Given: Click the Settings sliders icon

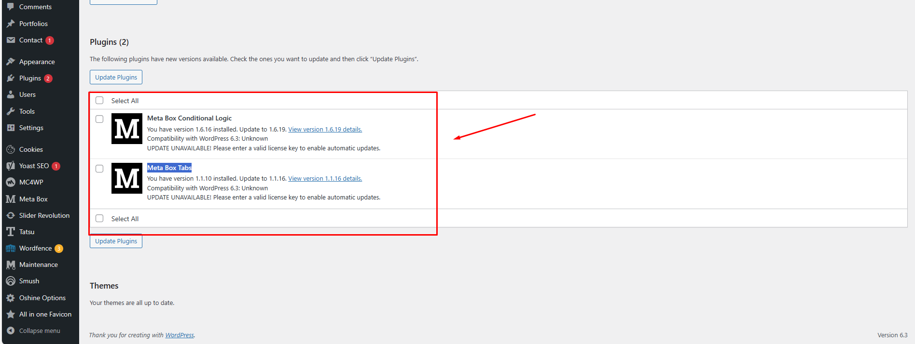Looking at the screenshot, I should click(11, 128).
